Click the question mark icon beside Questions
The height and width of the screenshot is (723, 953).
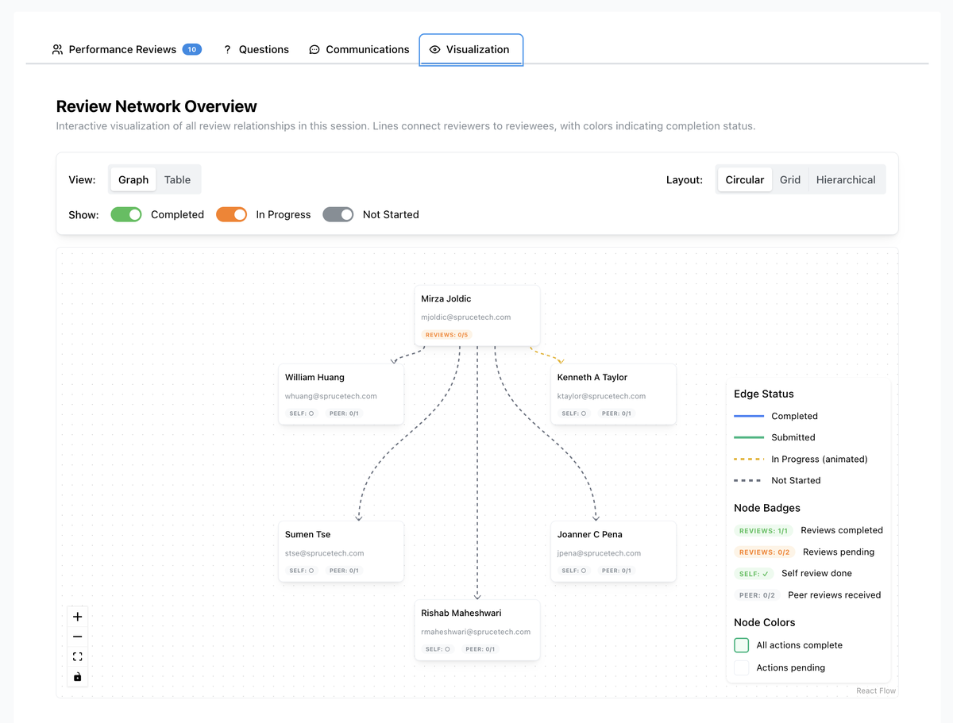pyautogui.click(x=227, y=49)
